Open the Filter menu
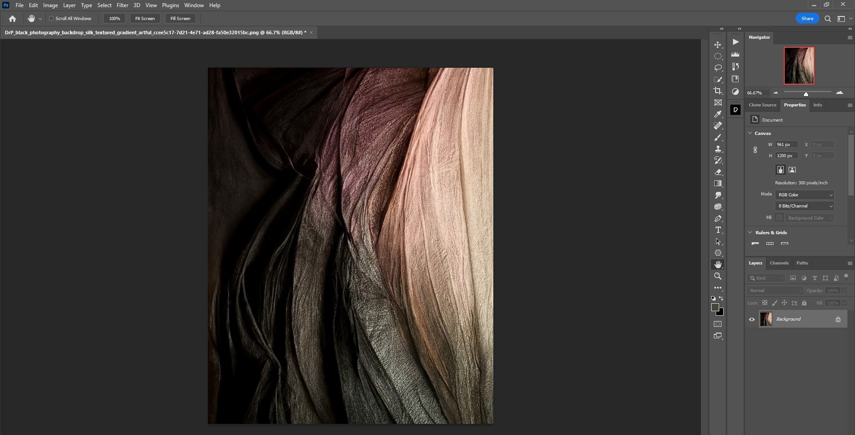Viewport: 855px width, 435px height. (x=122, y=5)
